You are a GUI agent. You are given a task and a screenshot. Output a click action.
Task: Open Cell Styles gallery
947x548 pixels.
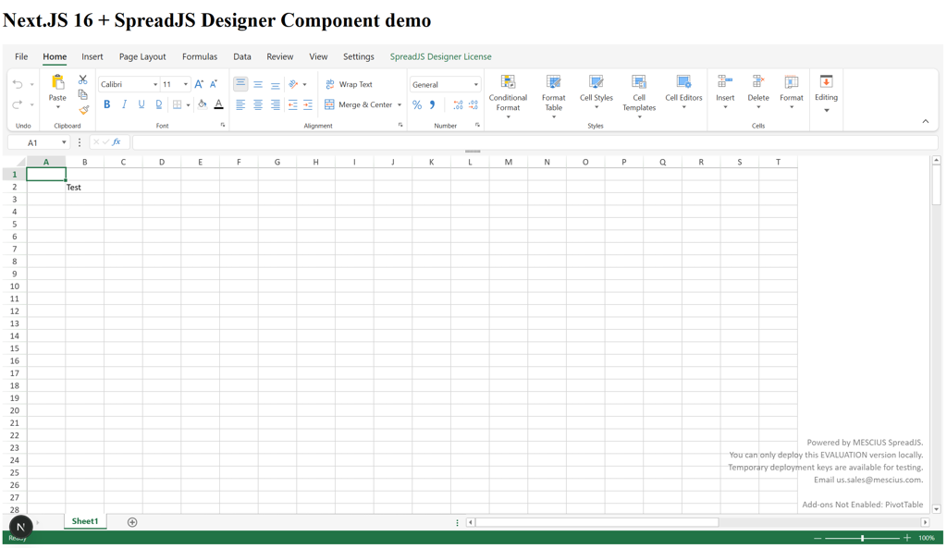click(x=596, y=92)
